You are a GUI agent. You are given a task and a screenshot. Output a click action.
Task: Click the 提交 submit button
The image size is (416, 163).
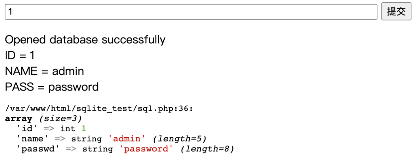(396, 12)
